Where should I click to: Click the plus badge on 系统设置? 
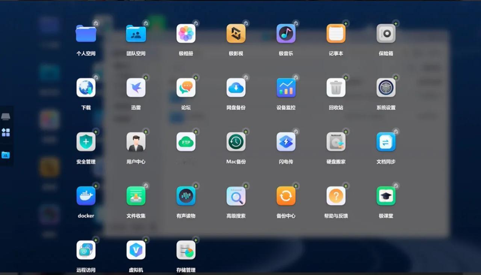pos(396,77)
